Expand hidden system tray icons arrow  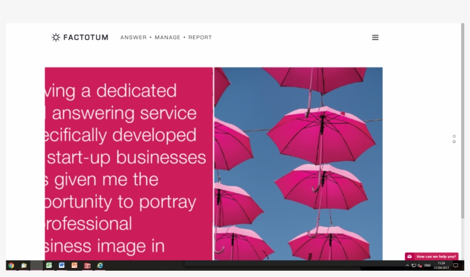pos(408,266)
